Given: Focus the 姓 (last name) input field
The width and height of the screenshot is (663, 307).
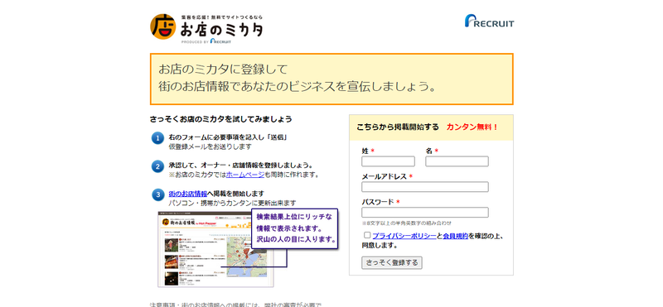Looking at the screenshot, I should tap(388, 161).
